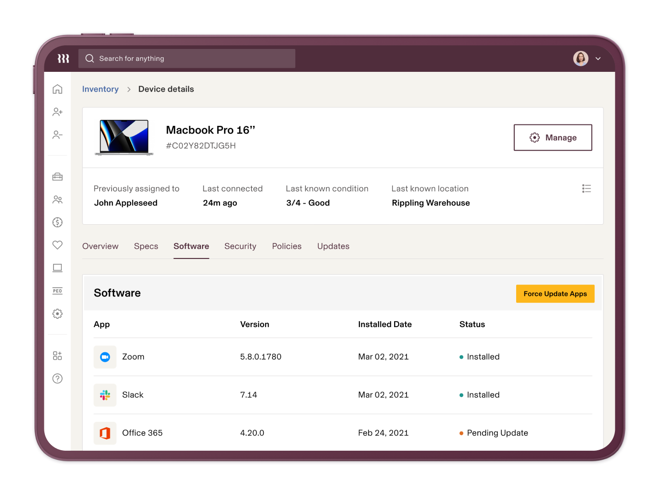Open the PEO sidebar icon

[57, 291]
